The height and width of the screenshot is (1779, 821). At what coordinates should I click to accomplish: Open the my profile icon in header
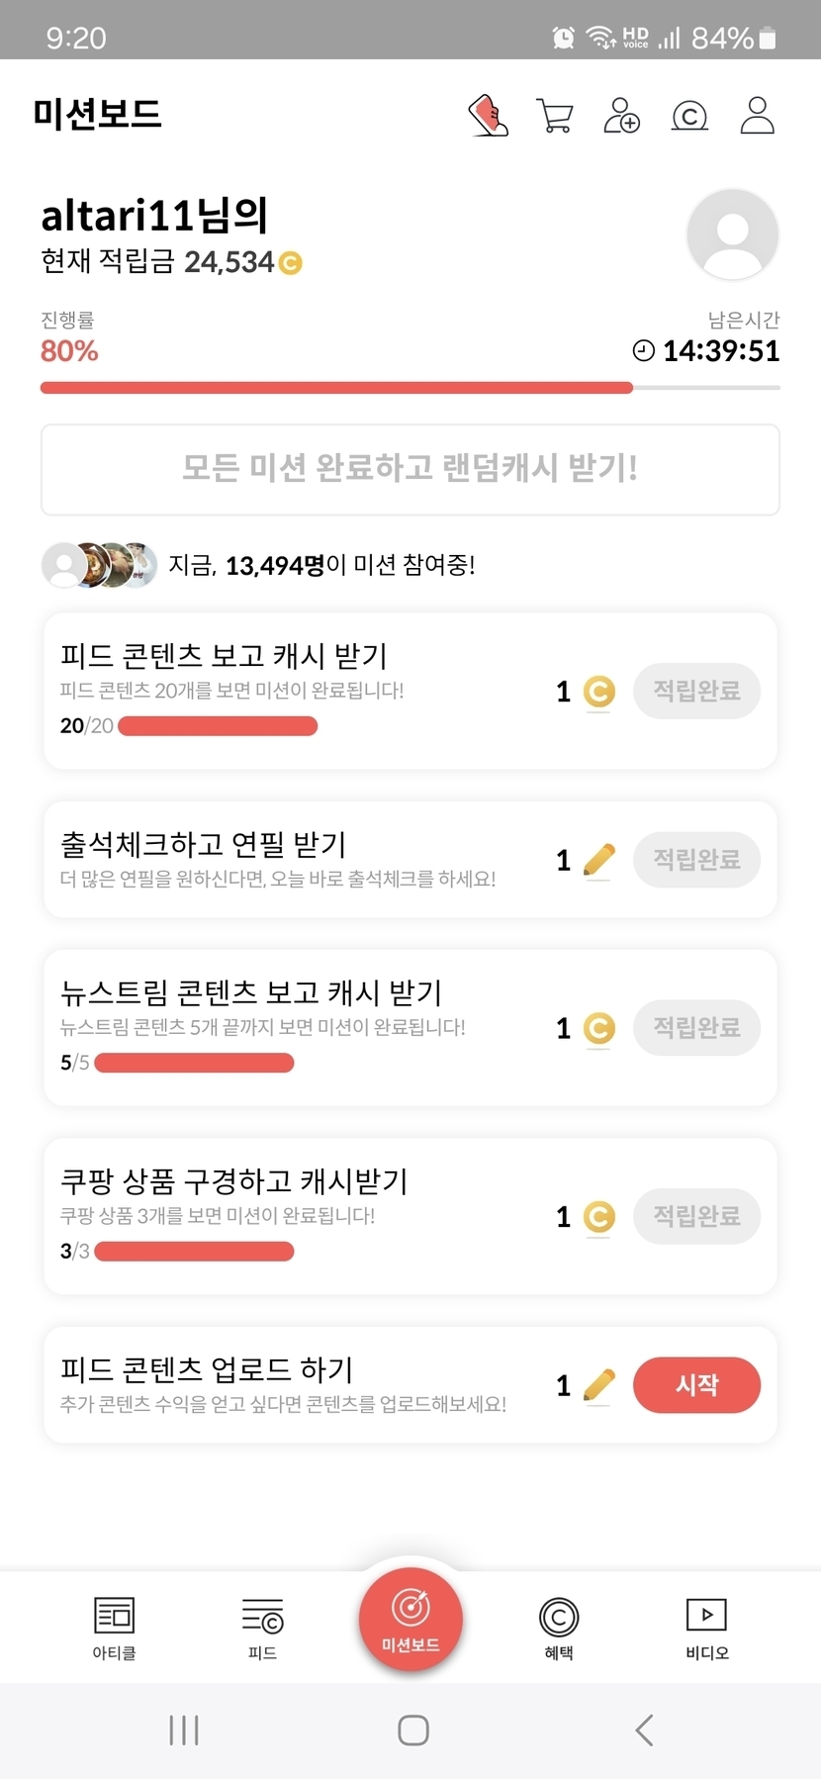coord(758,116)
